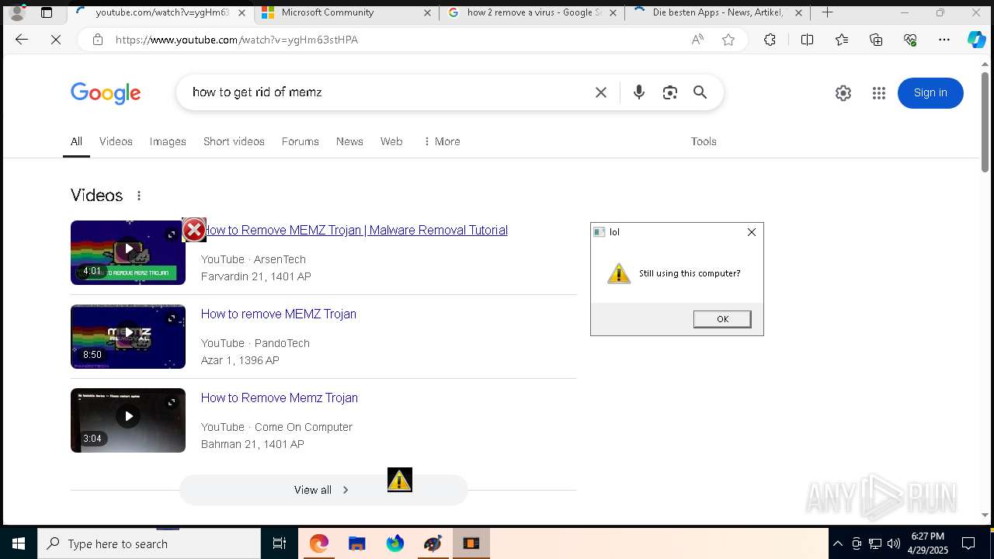Open the Favorites list icon
The image size is (994, 559).
(842, 40)
